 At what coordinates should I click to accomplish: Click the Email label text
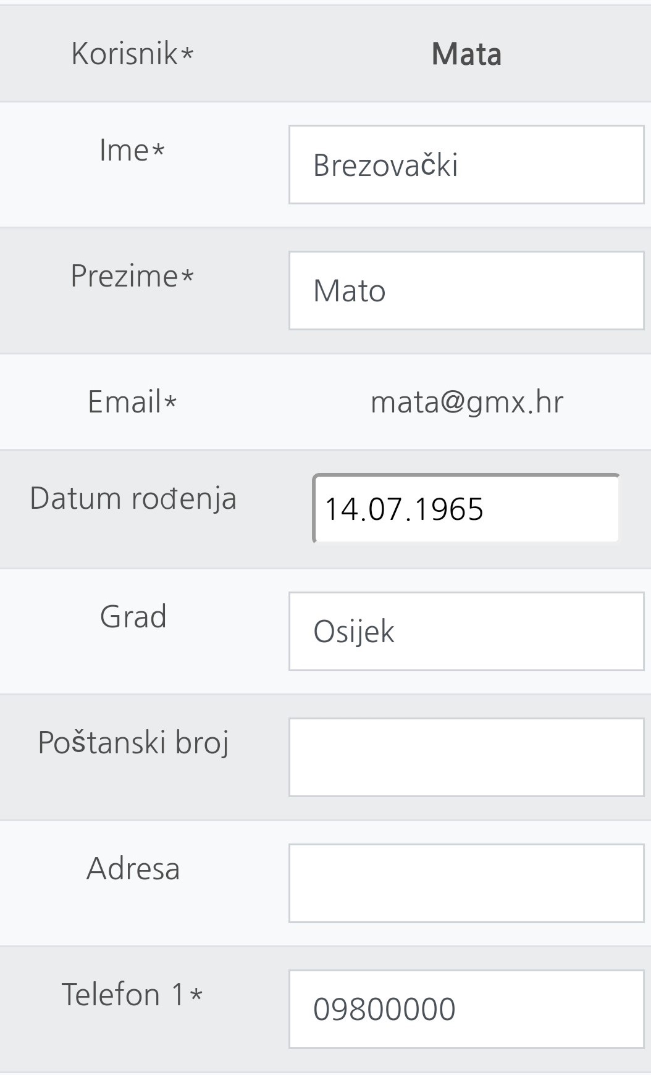coord(125,402)
